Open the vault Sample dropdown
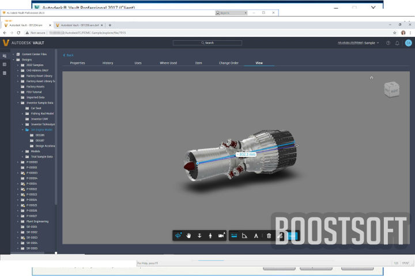The image size is (415, 276). tap(359, 43)
